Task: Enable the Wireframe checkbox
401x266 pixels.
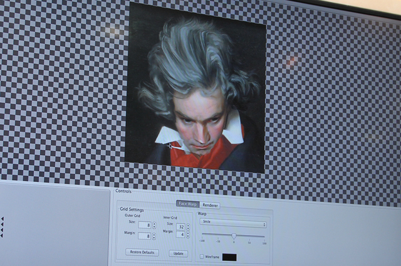Action: point(202,256)
